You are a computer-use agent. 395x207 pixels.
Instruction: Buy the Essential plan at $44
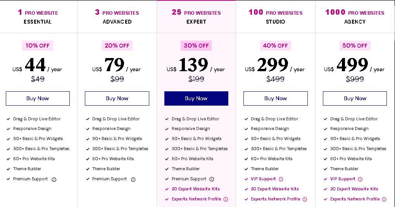click(x=38, y=98)
